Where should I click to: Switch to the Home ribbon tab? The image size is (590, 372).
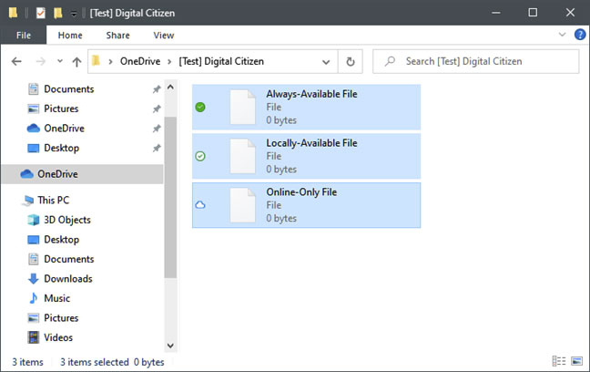[70, 35]
